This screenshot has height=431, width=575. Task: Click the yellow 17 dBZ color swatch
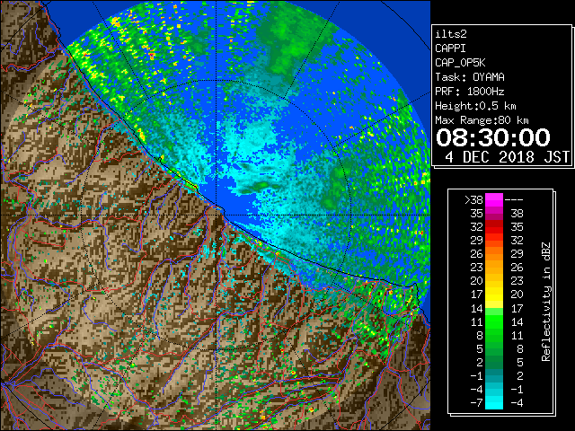pos(494,295)
